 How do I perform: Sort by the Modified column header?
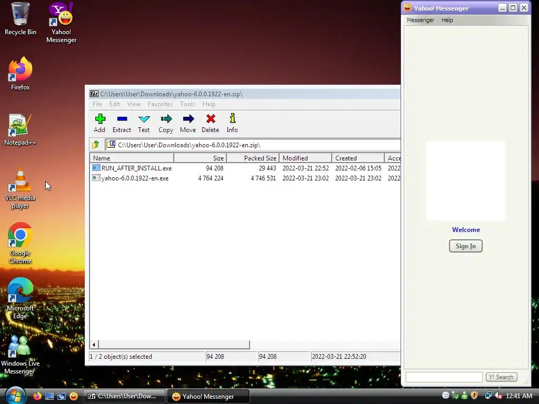[x=306, y=158]
